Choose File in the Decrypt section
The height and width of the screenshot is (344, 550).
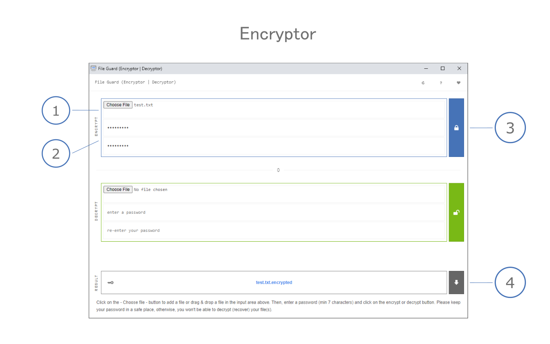pos(118,189)
